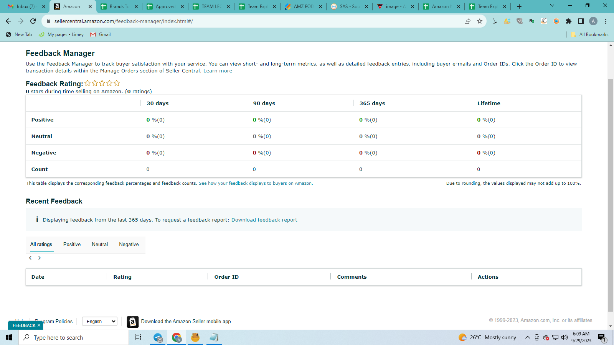Open Chrome from the taskbar

[177, 337]
